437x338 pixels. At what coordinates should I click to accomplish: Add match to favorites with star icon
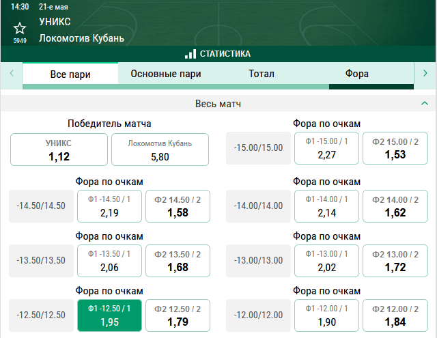20,29
